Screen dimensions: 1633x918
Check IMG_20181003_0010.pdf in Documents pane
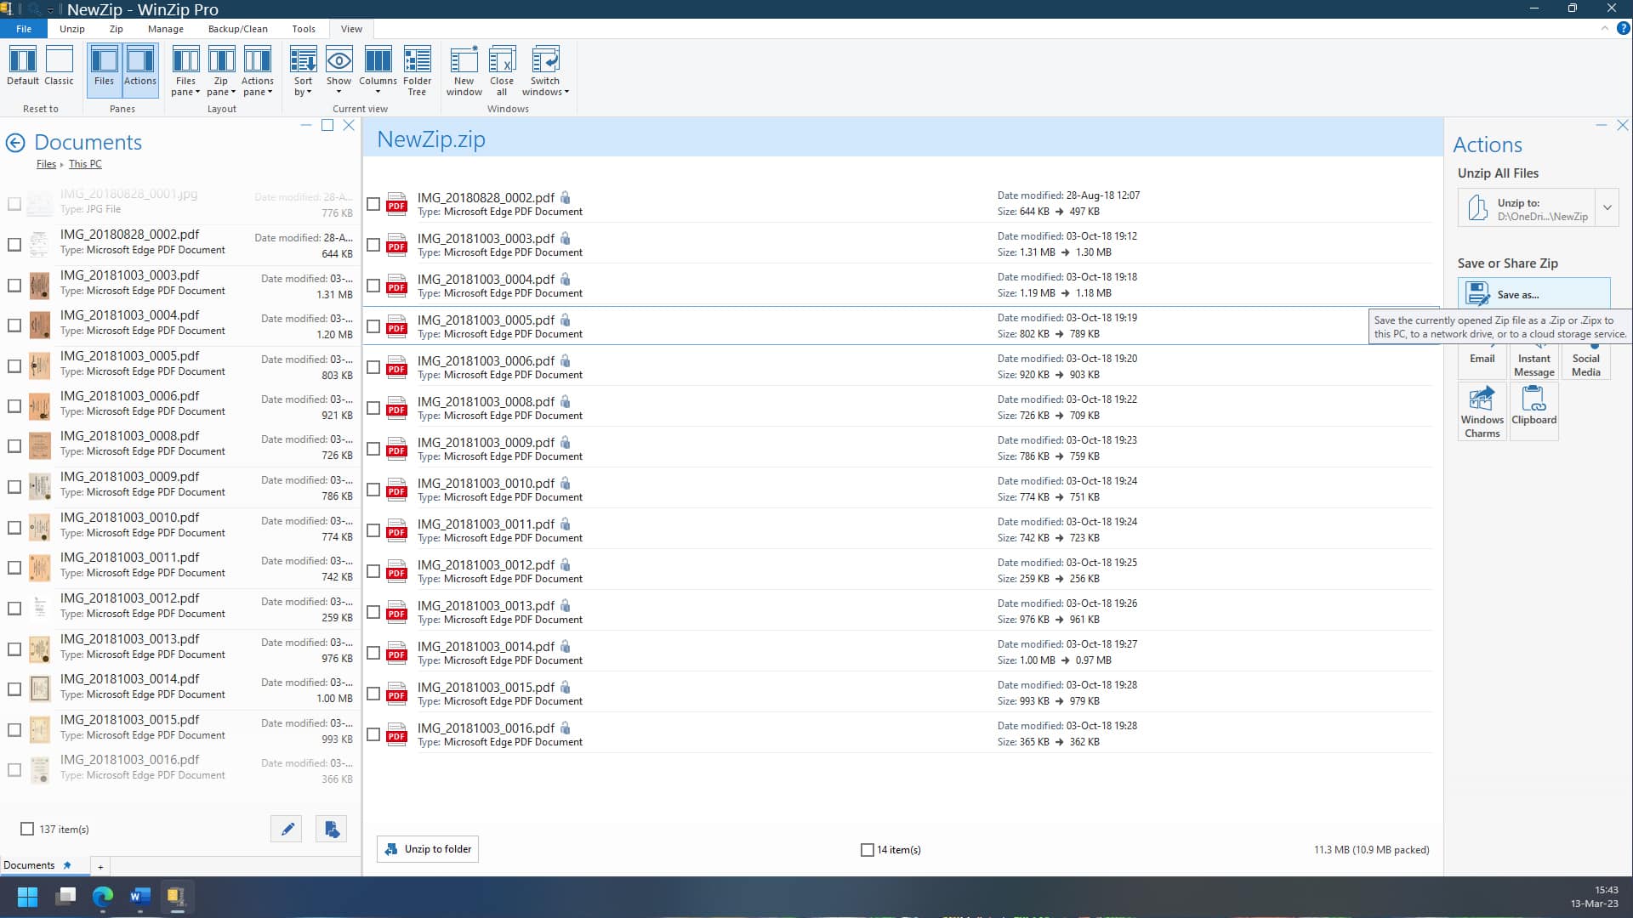[14, 528]
